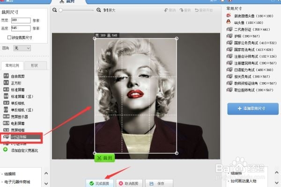Screen dimensions: 281x187
Task: Choose the 教师资格证统考 preset icon
Action: click(x=229, y=83)
